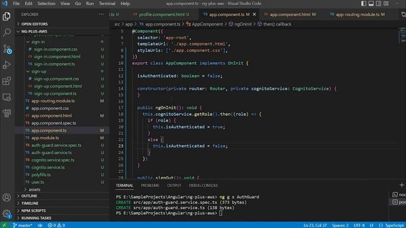Image resolution: width=406 pixels, height=228 pixels.
Task: Toggle panel layout icon in title bar
Action: click(x=371, y=3)
